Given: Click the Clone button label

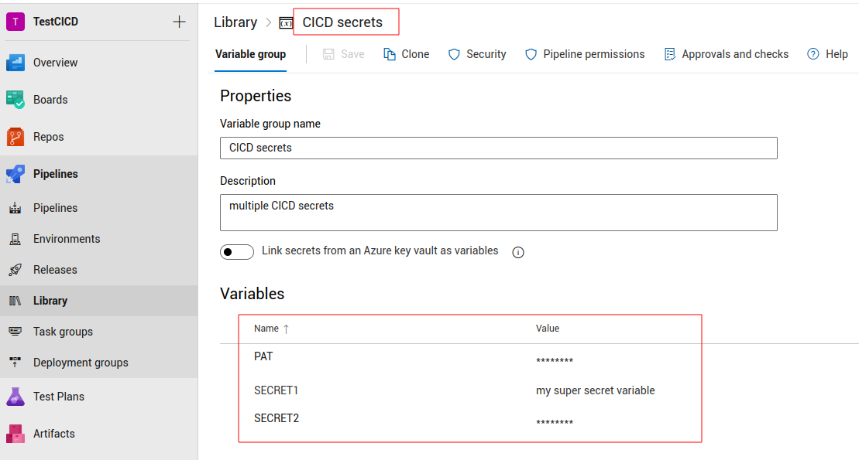Looking at the screenshot, I should (415, 54).
